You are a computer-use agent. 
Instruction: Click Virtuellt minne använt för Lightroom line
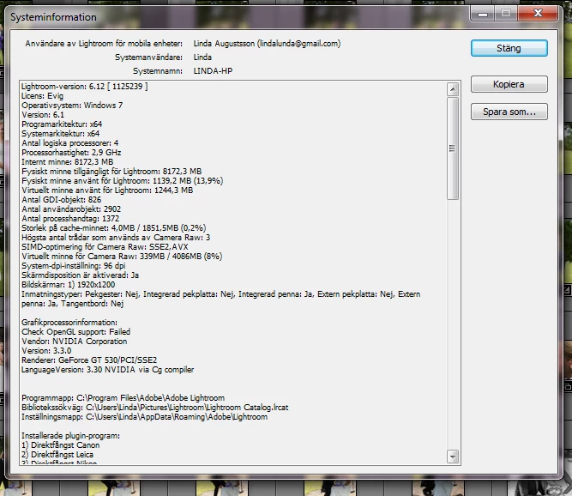[107, 191]
